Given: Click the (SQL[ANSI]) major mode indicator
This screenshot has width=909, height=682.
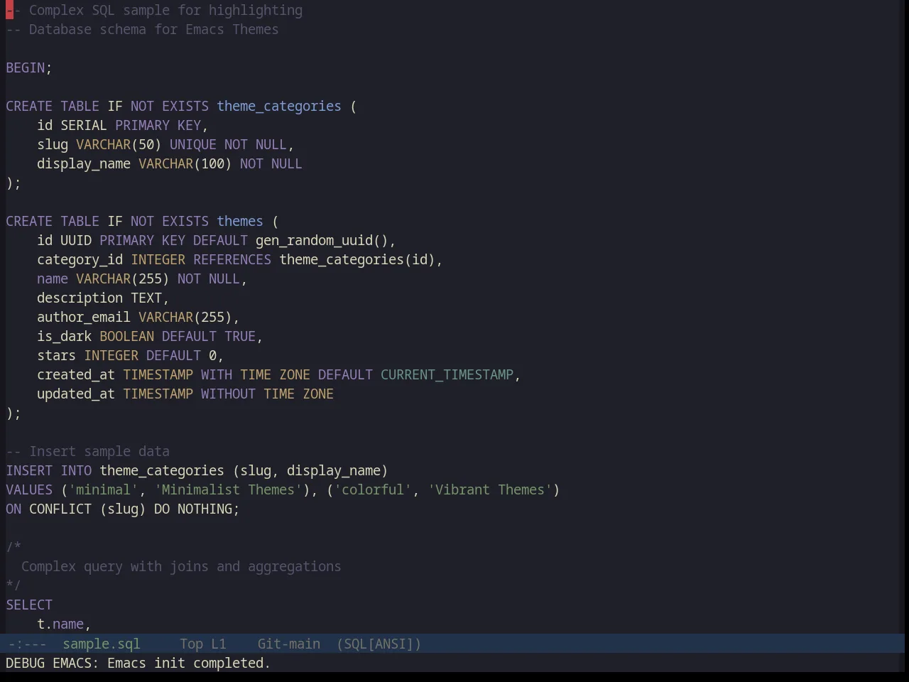Looking at the screenshot, I should point(379,644).
